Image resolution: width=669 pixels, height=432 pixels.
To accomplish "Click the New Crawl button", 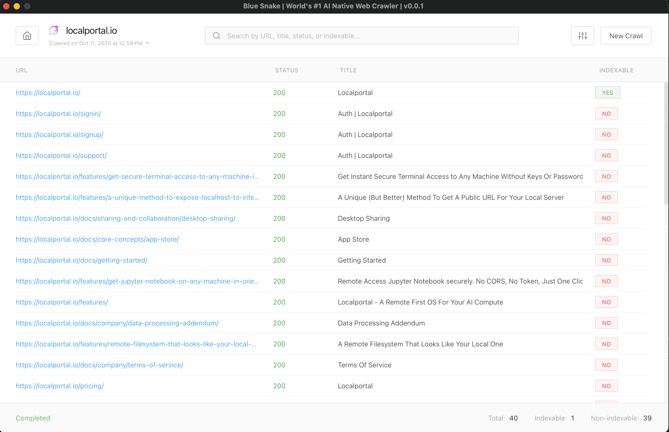I will [626, 36].
